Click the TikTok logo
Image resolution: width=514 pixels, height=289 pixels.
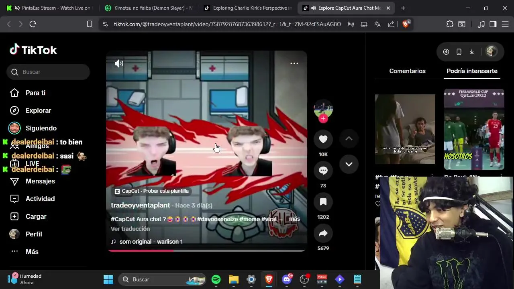click(33, 50)
